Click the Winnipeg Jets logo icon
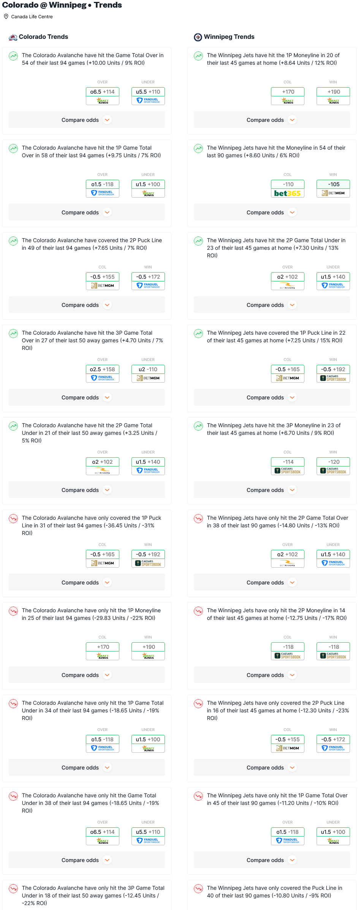The image size is (358, 910). click(x=198, y=37)
